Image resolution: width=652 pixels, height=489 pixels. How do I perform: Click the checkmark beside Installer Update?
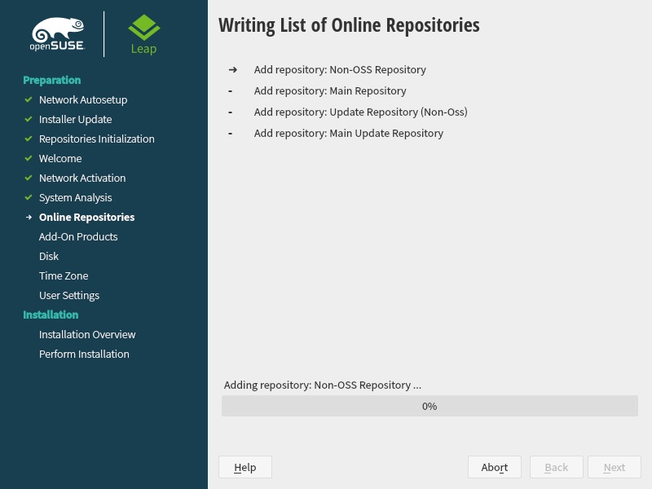pos(29,119)
